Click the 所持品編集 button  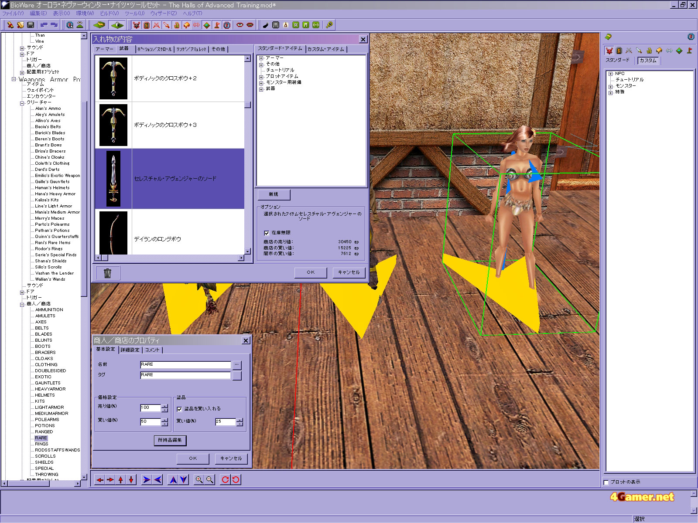[x=170, y=441]
